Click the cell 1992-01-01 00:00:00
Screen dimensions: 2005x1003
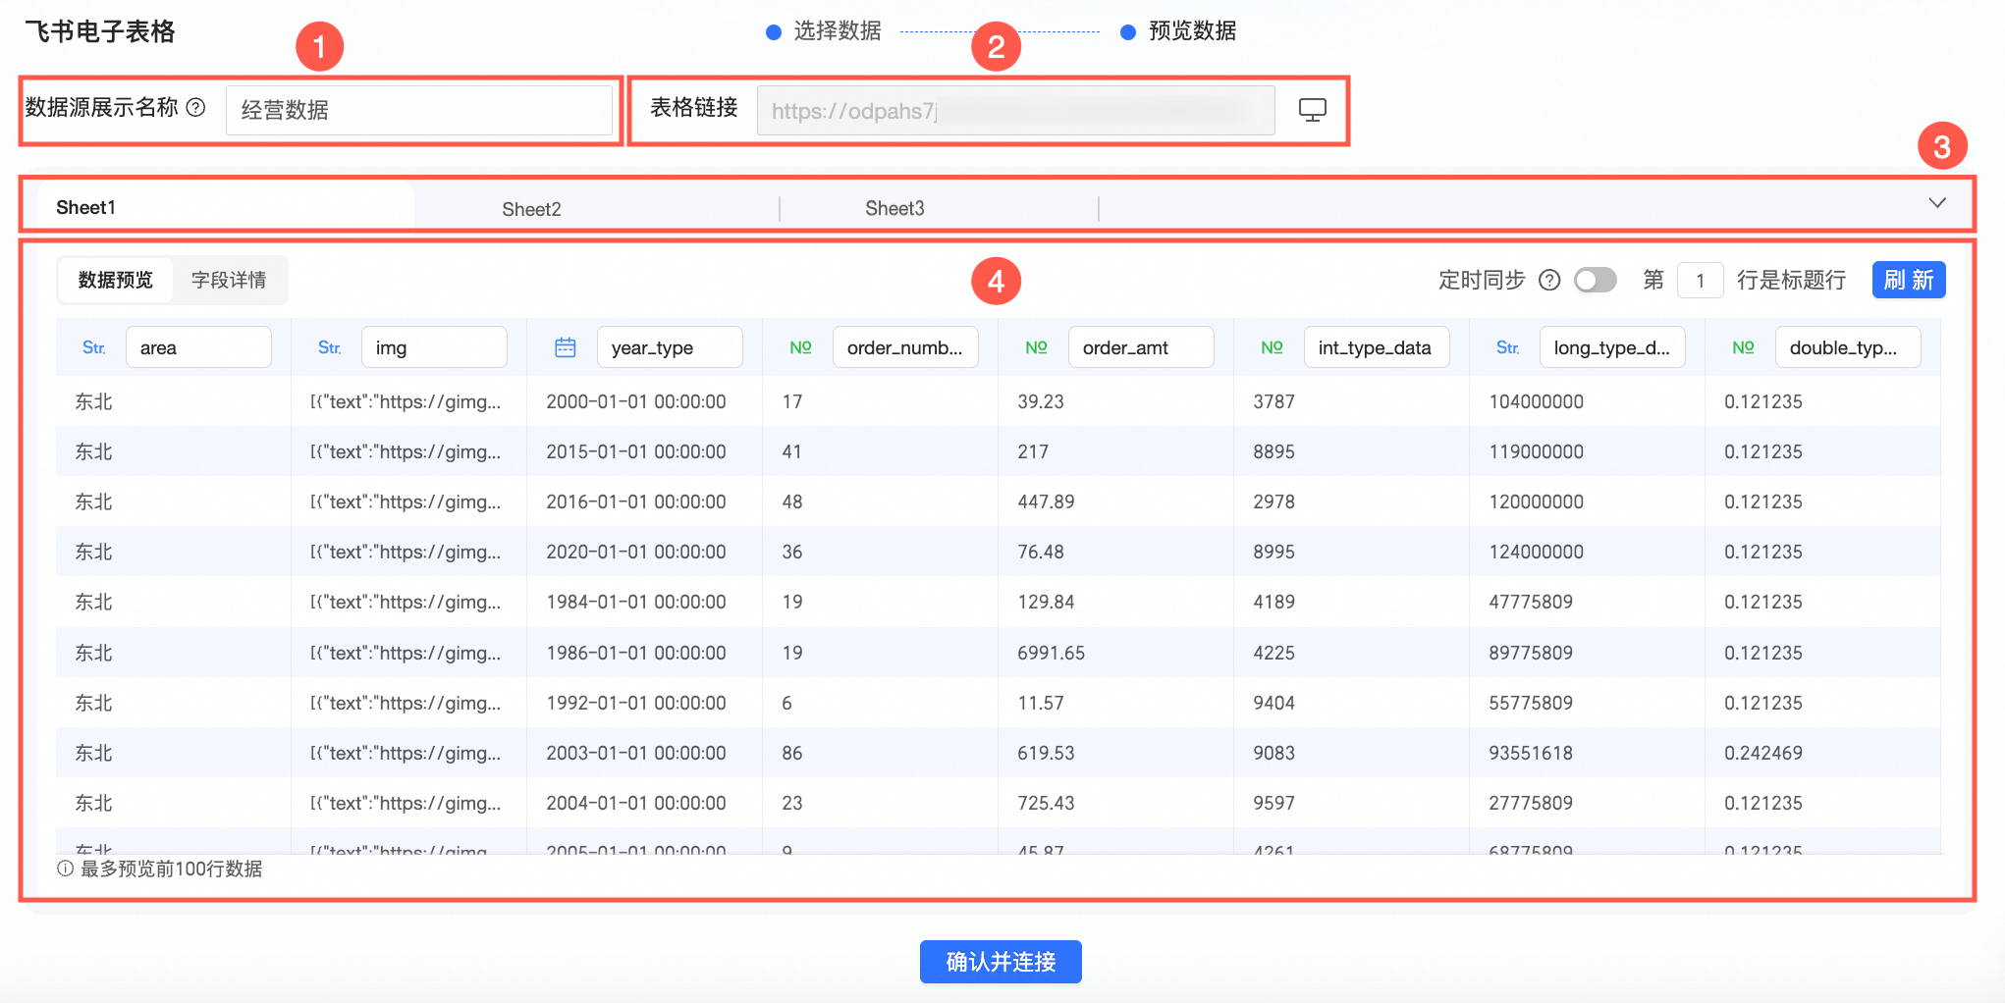point(636,703)
